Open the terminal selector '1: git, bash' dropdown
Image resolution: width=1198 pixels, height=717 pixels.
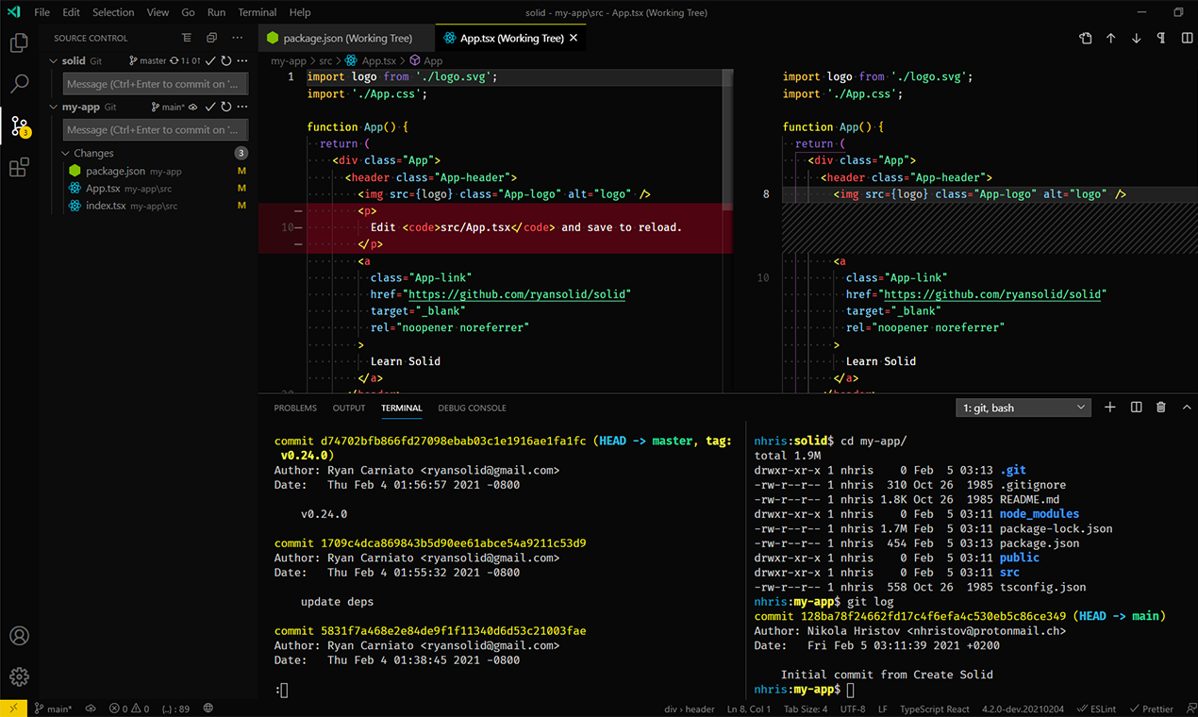pos(1023,408)
